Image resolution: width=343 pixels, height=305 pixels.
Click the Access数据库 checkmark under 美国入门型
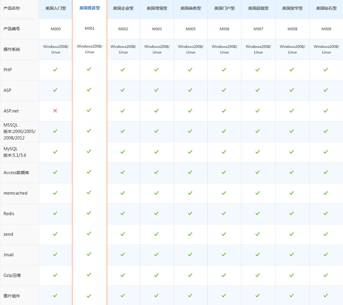pyautogui.click(x=55, y=172)
